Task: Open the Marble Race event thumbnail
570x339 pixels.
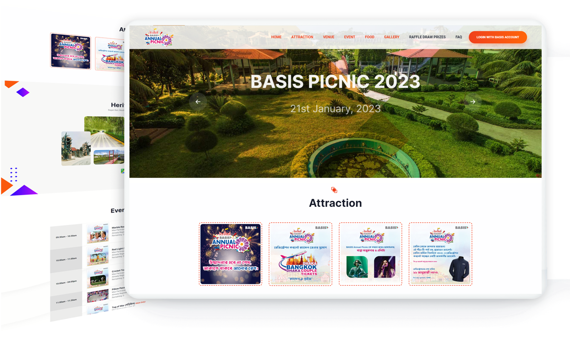Action: point(98,234)
